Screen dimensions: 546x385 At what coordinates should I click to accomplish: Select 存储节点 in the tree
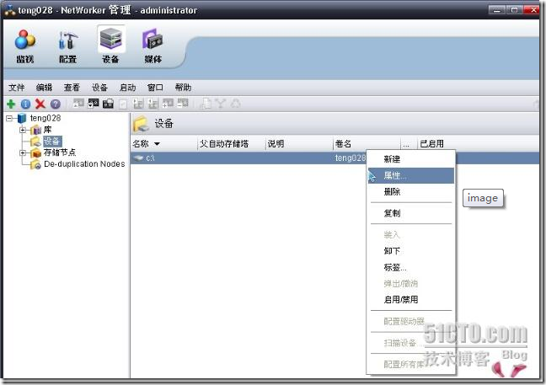point(60,152)
